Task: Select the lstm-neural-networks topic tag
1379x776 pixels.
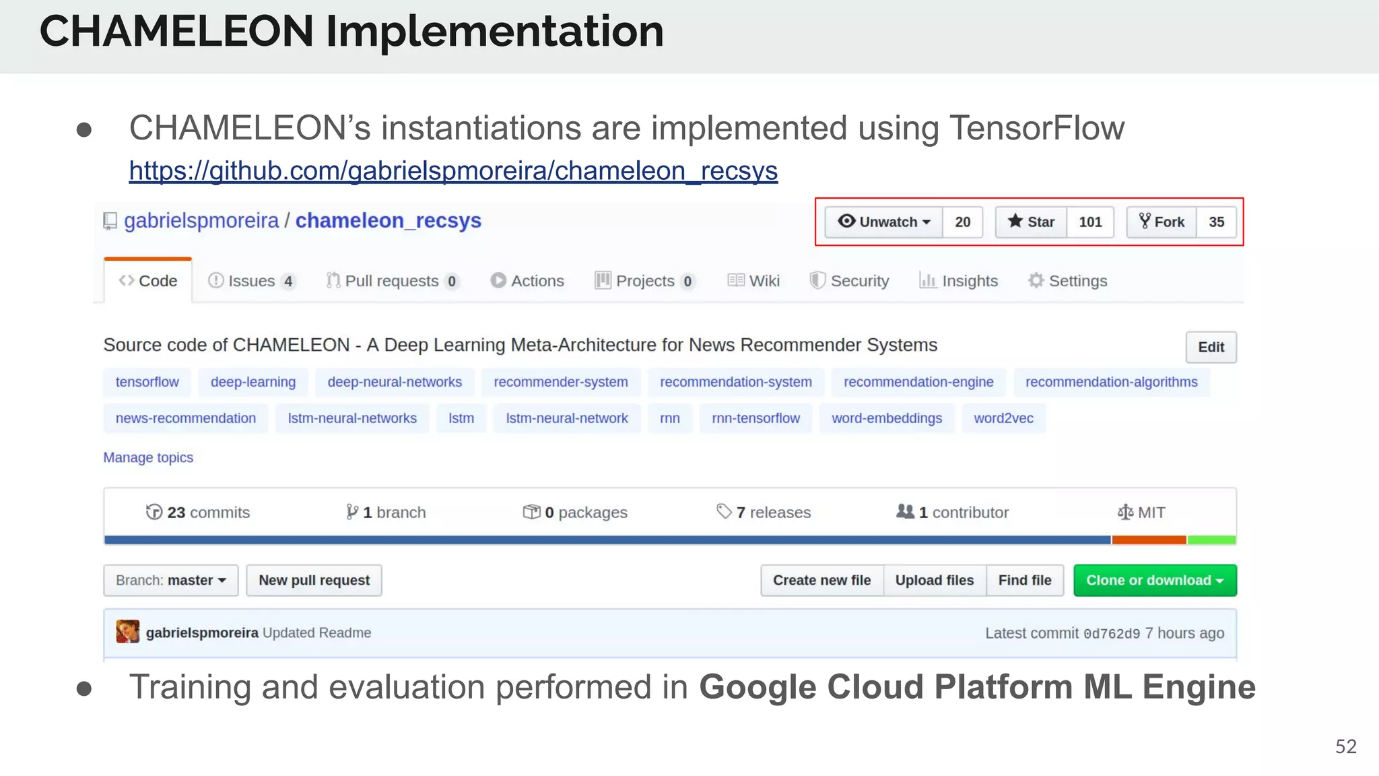Action: click(352, 418)
